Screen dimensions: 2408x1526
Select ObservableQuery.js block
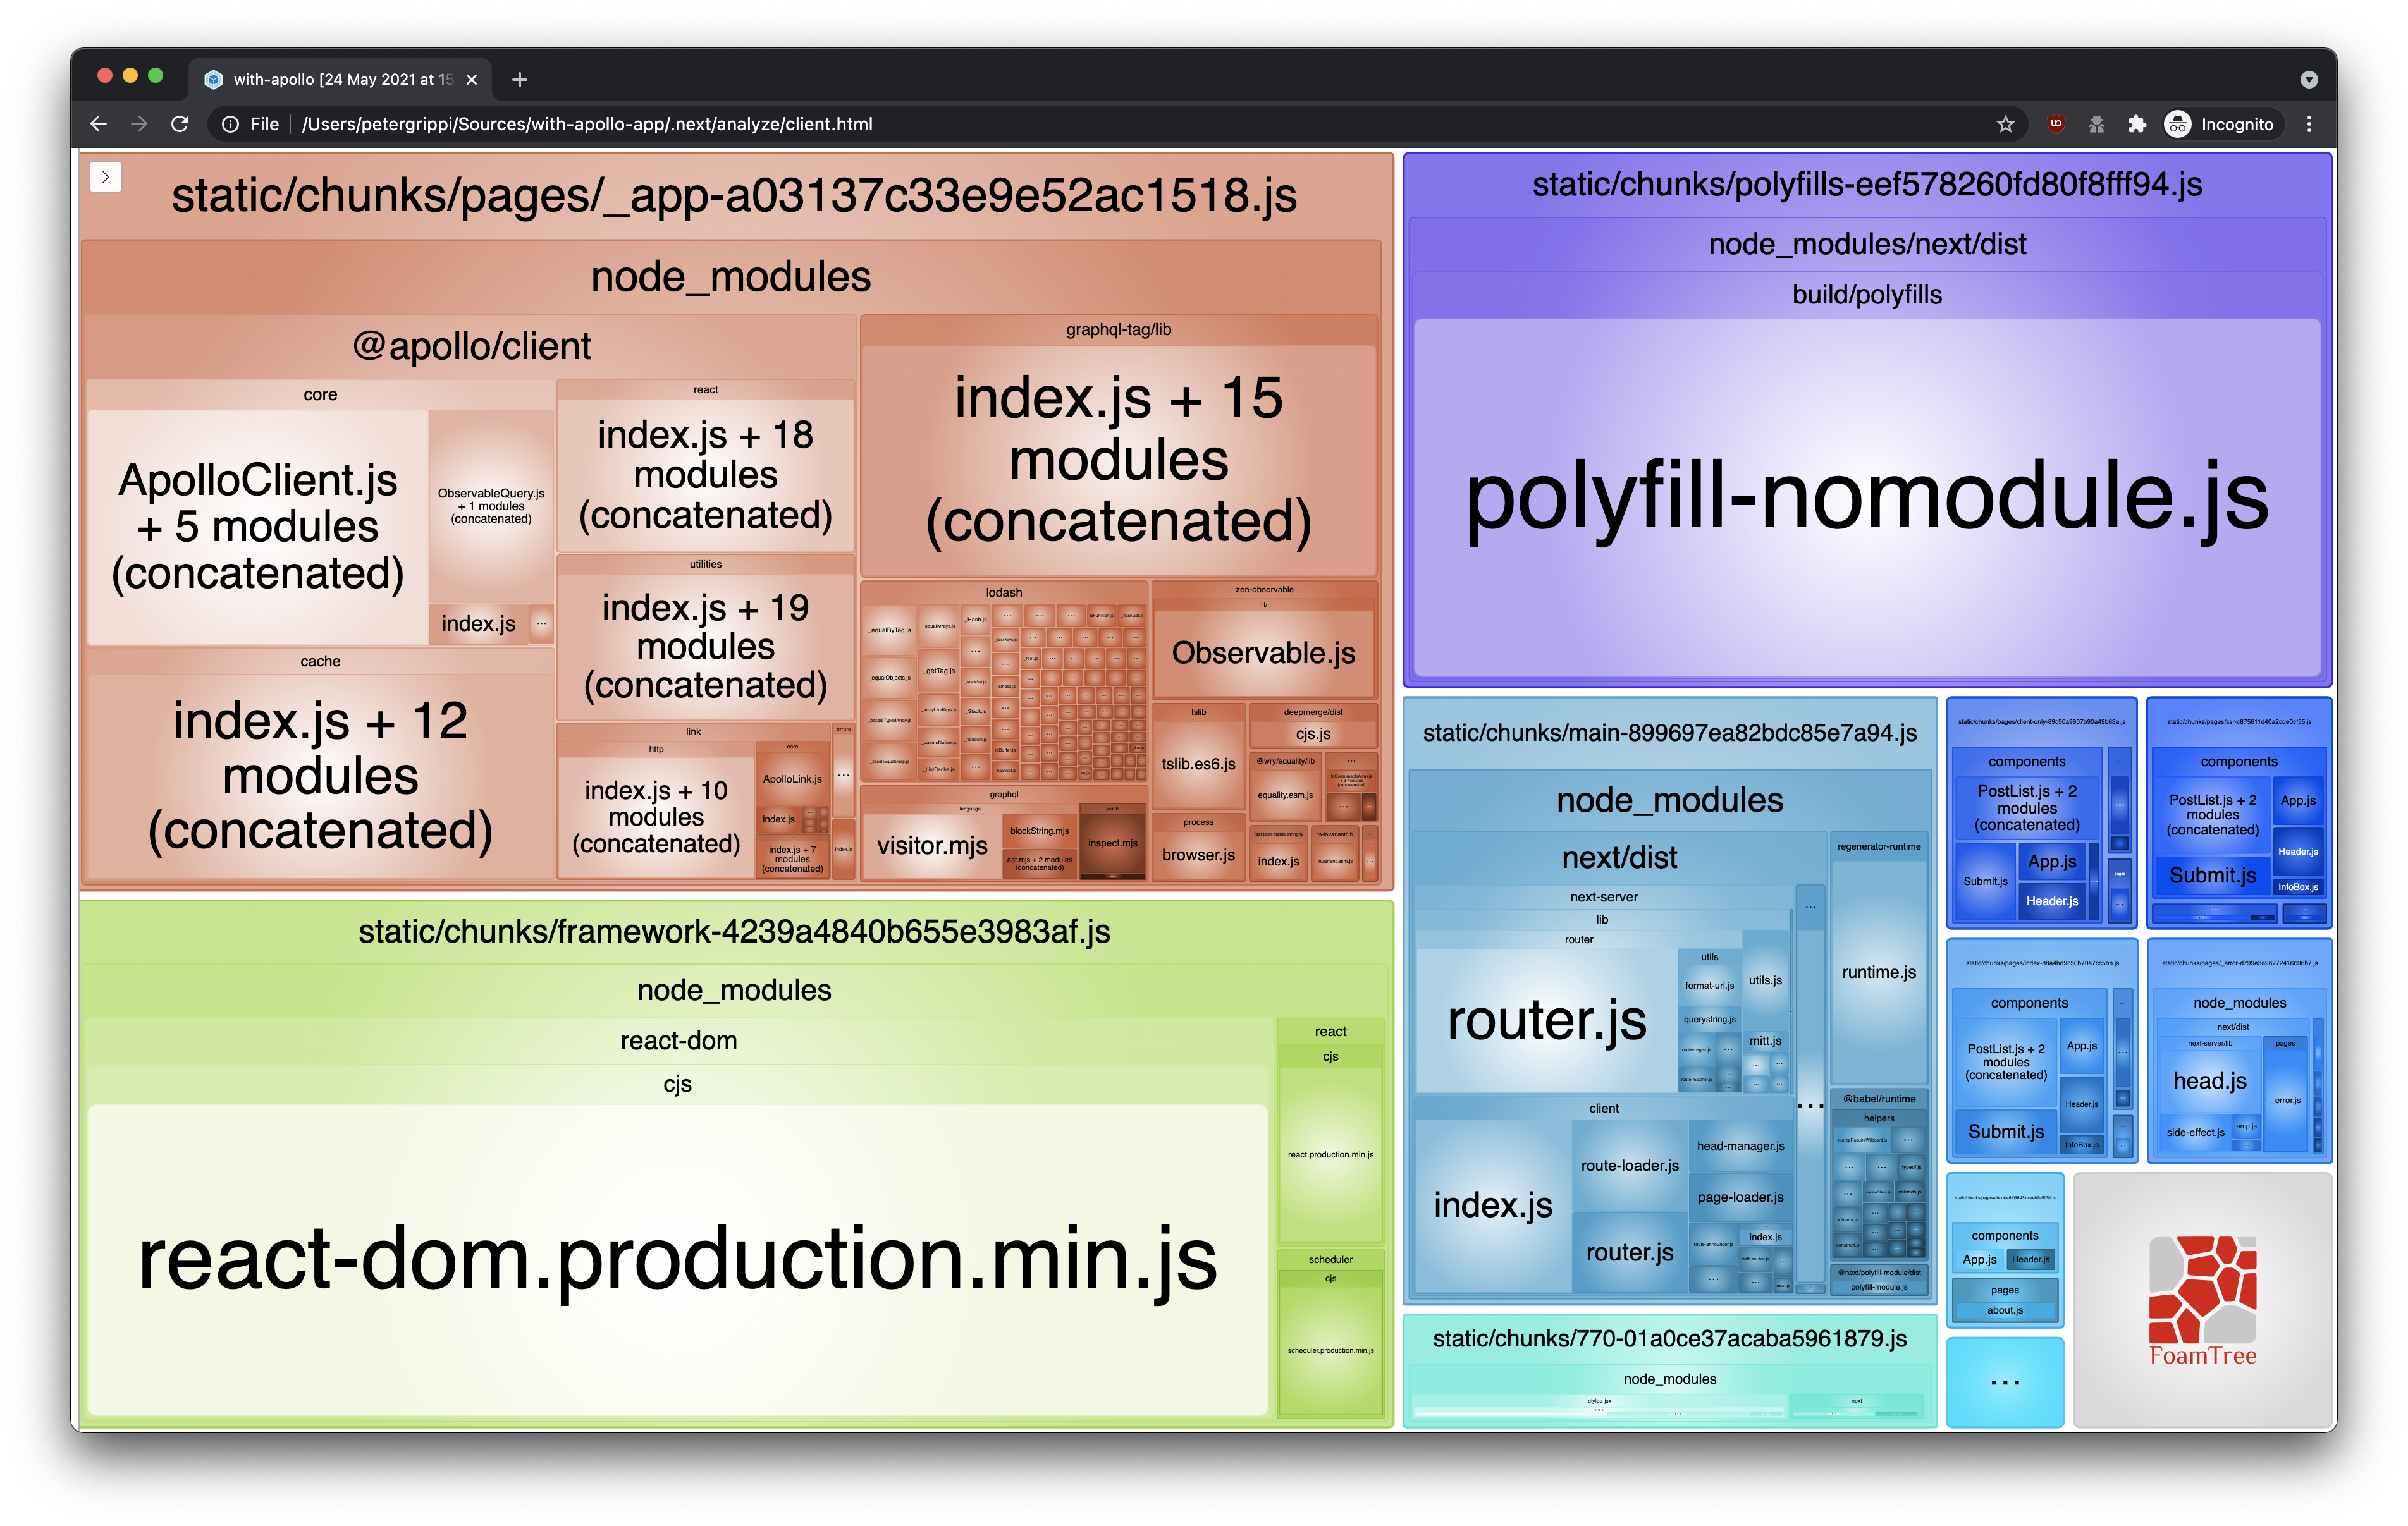(x=491, y=506)
